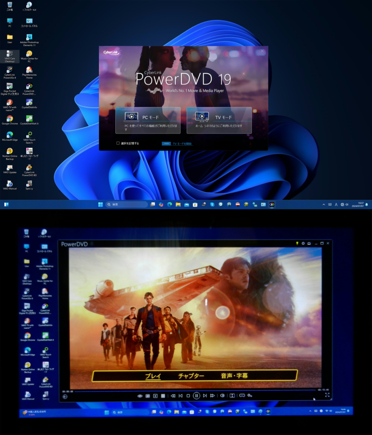The width and height of the screenshot is (372, 435).
Task: Switch to TV mode icon in player title bar
Action: [309, 243]
